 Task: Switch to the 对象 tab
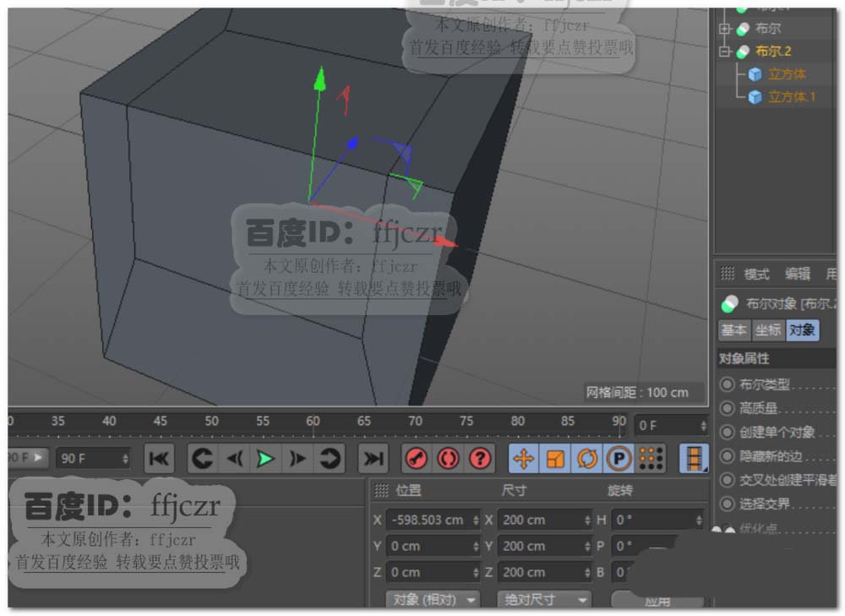tap(802, 330)
